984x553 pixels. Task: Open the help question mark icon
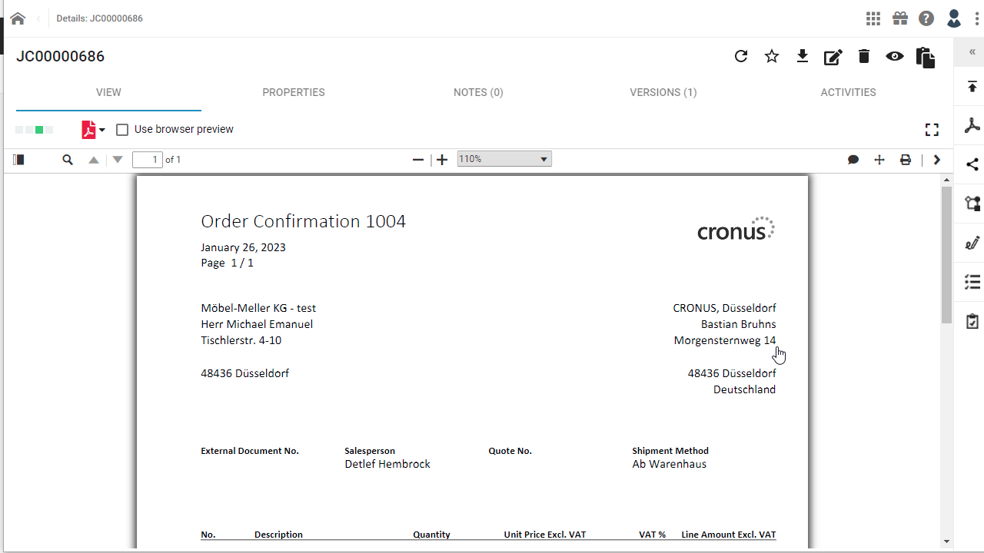[926, 18]
